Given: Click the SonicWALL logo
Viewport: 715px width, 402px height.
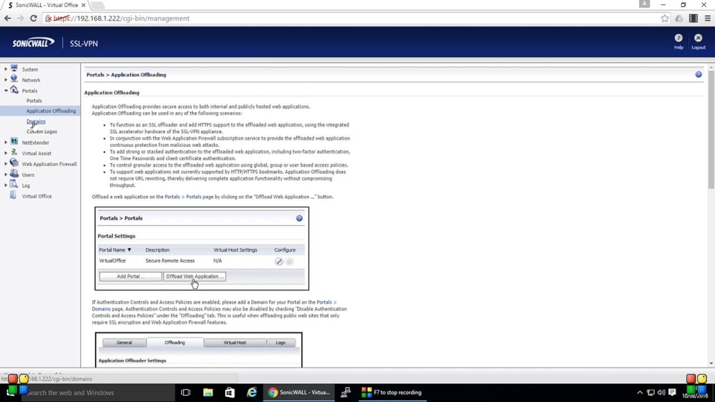Looking at the screenshot, I should 34,43.
